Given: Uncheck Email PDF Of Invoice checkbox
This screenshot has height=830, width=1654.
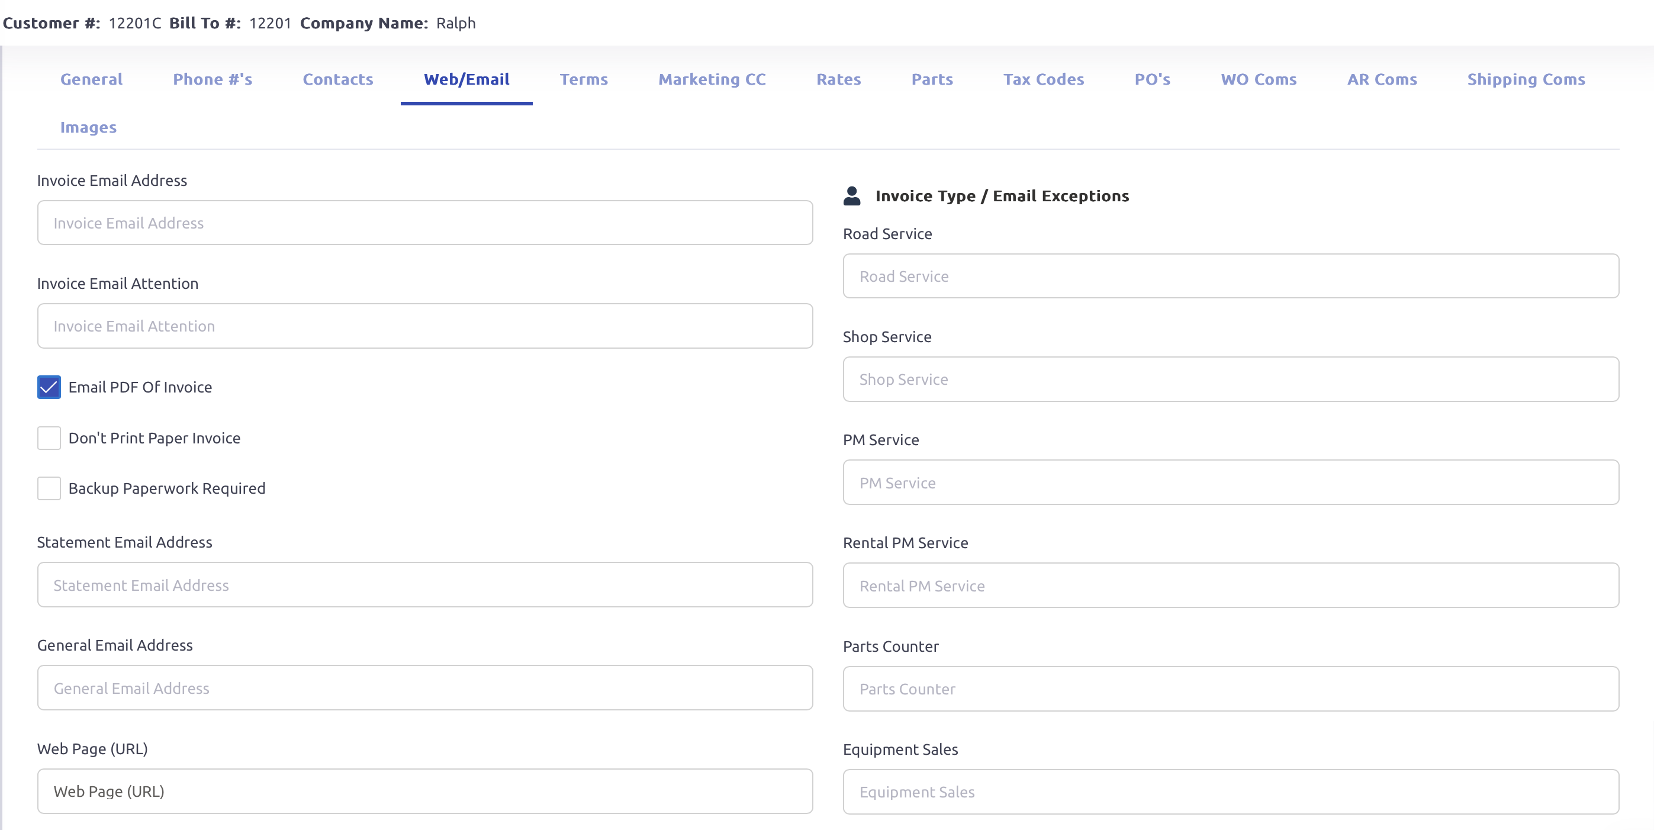Looking at the screenshot, I should click(x=49, y=387).
